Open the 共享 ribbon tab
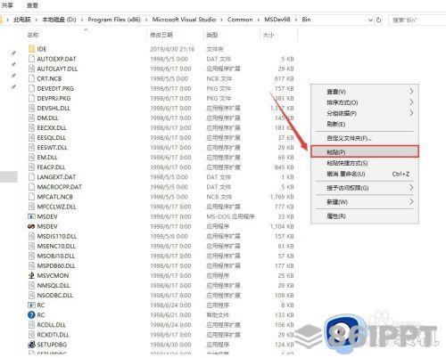Screen dimensions: 446x358 (x=7, y=5)
